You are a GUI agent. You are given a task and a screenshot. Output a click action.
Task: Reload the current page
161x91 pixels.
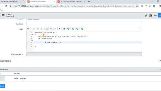tap(6, 6)
